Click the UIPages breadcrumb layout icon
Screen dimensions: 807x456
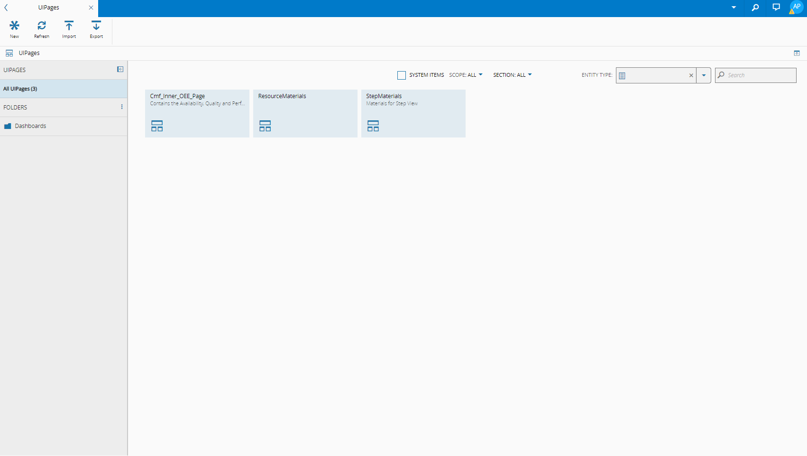pyautogui.click(x=9, y=53)
